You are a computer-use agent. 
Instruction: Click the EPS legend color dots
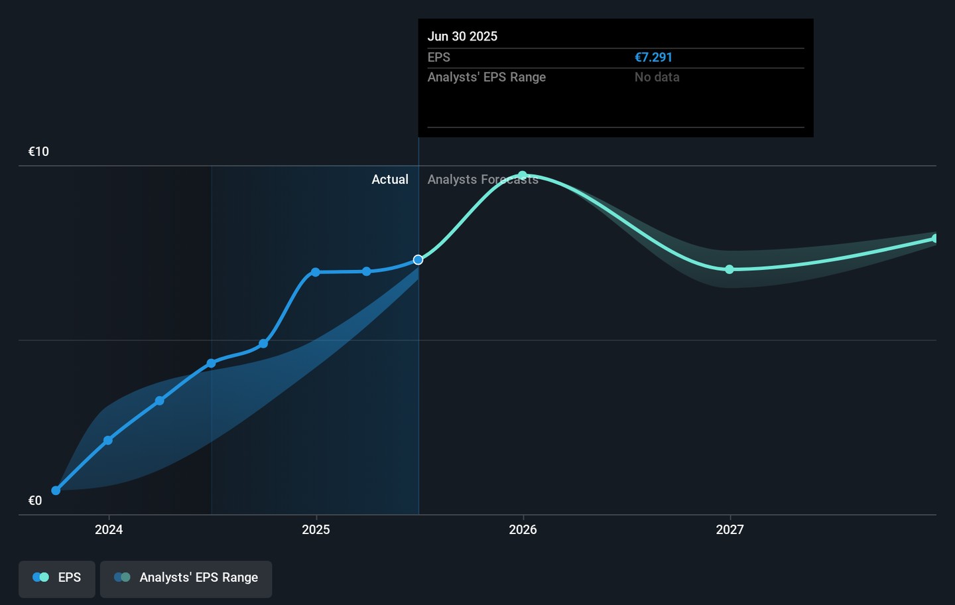tap(41, 578)
